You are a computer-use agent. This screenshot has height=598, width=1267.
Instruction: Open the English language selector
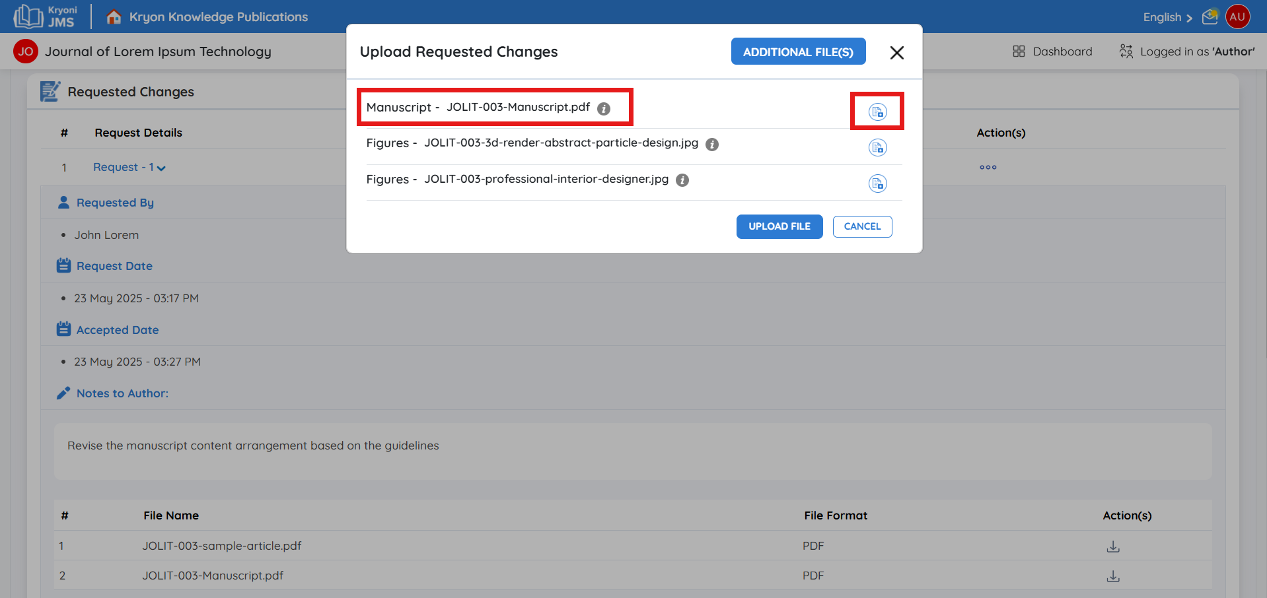point(1167,18)
